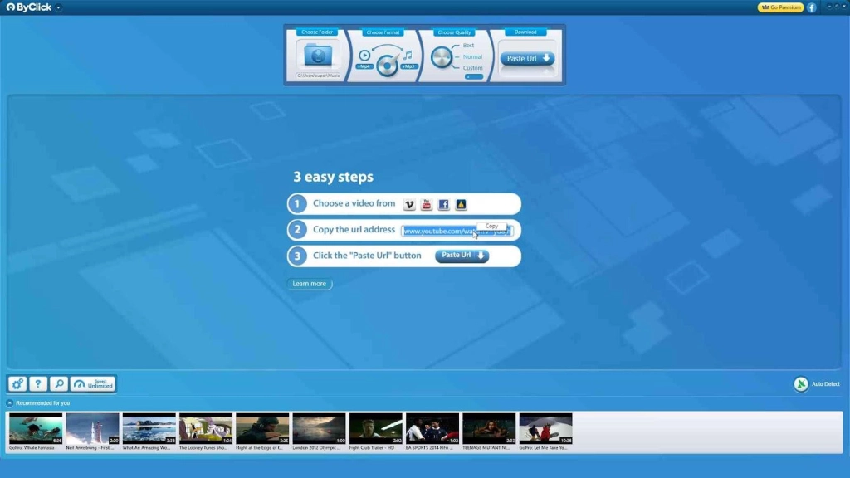Choose YouTube as video source
The width and height of the screenshot is (850, 478).
click(427, 203)
